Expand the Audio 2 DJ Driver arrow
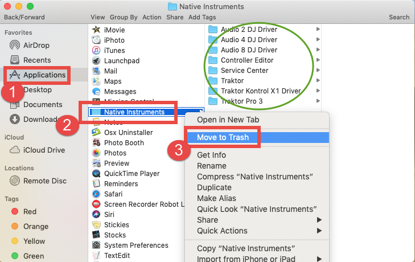Image resolution: width=415 pixels, height=262 pixels. click(318, 29)
